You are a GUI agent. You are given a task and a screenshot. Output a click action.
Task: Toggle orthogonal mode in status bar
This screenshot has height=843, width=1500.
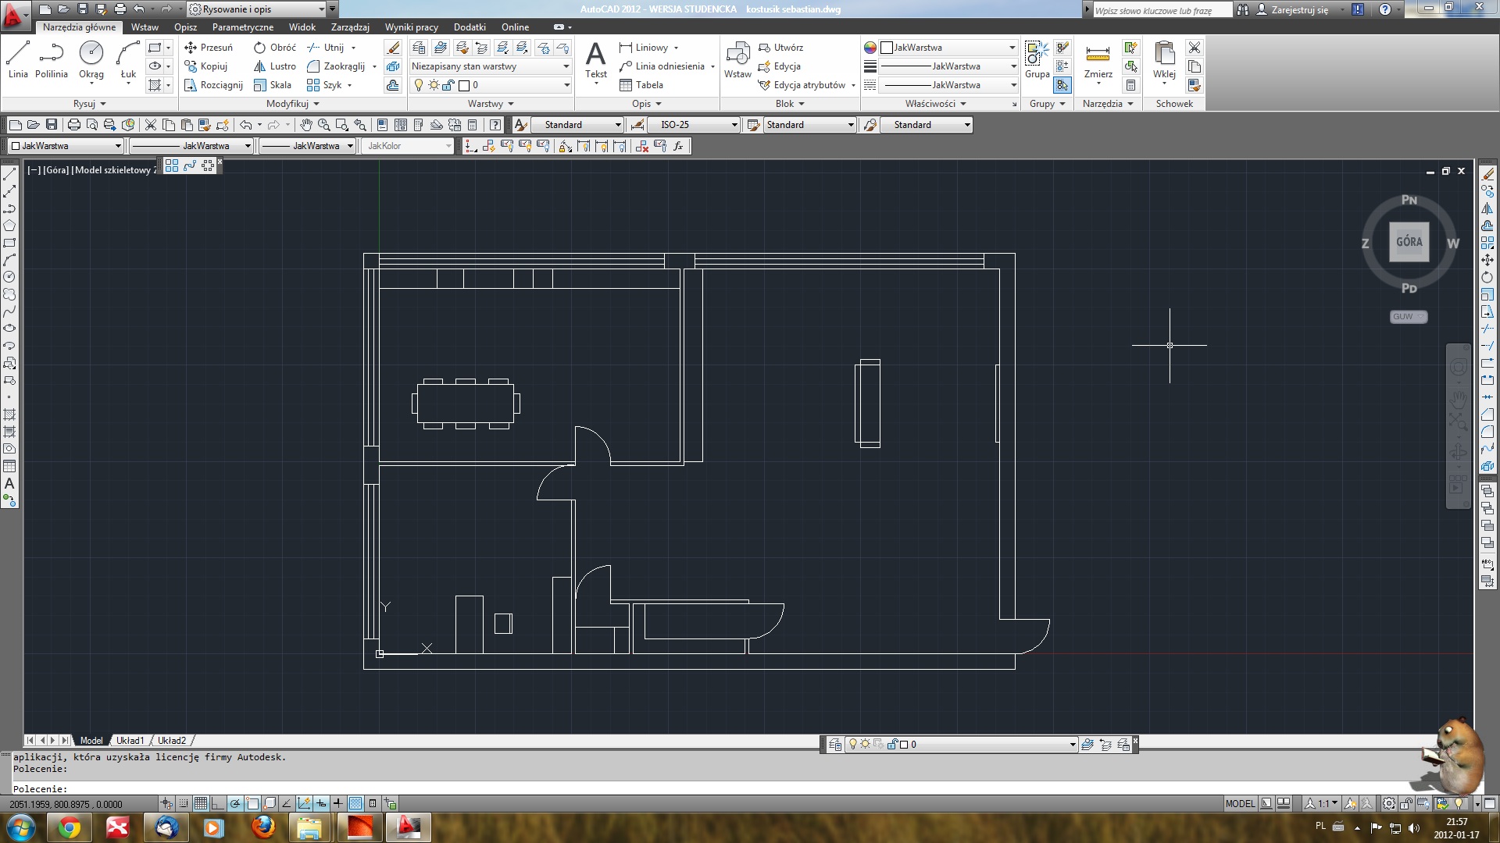(216, 803)
